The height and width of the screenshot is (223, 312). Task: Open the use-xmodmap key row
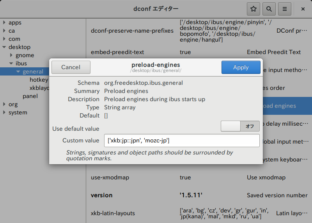pos(199,177)
